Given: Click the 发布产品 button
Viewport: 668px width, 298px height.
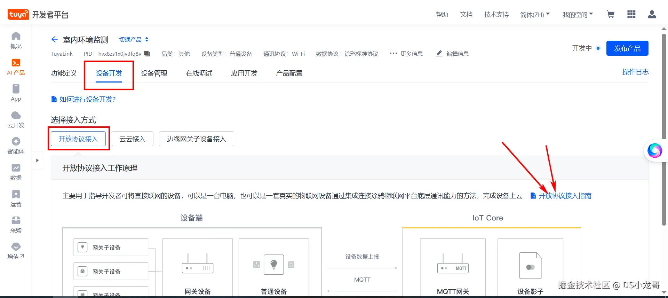Looking at the screenshot, I should [x=627, y=48].
